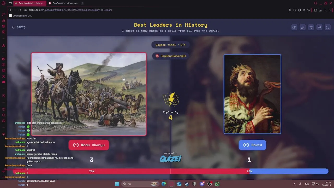The image size is (334, 188).
Task: Take a snapshot with capture icon
Action: [x=295, y=10]
